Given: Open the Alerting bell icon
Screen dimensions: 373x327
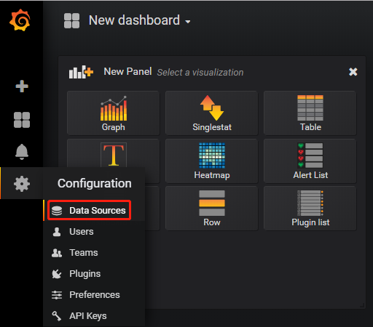Looking at the screenshot, I should (22, 152).
